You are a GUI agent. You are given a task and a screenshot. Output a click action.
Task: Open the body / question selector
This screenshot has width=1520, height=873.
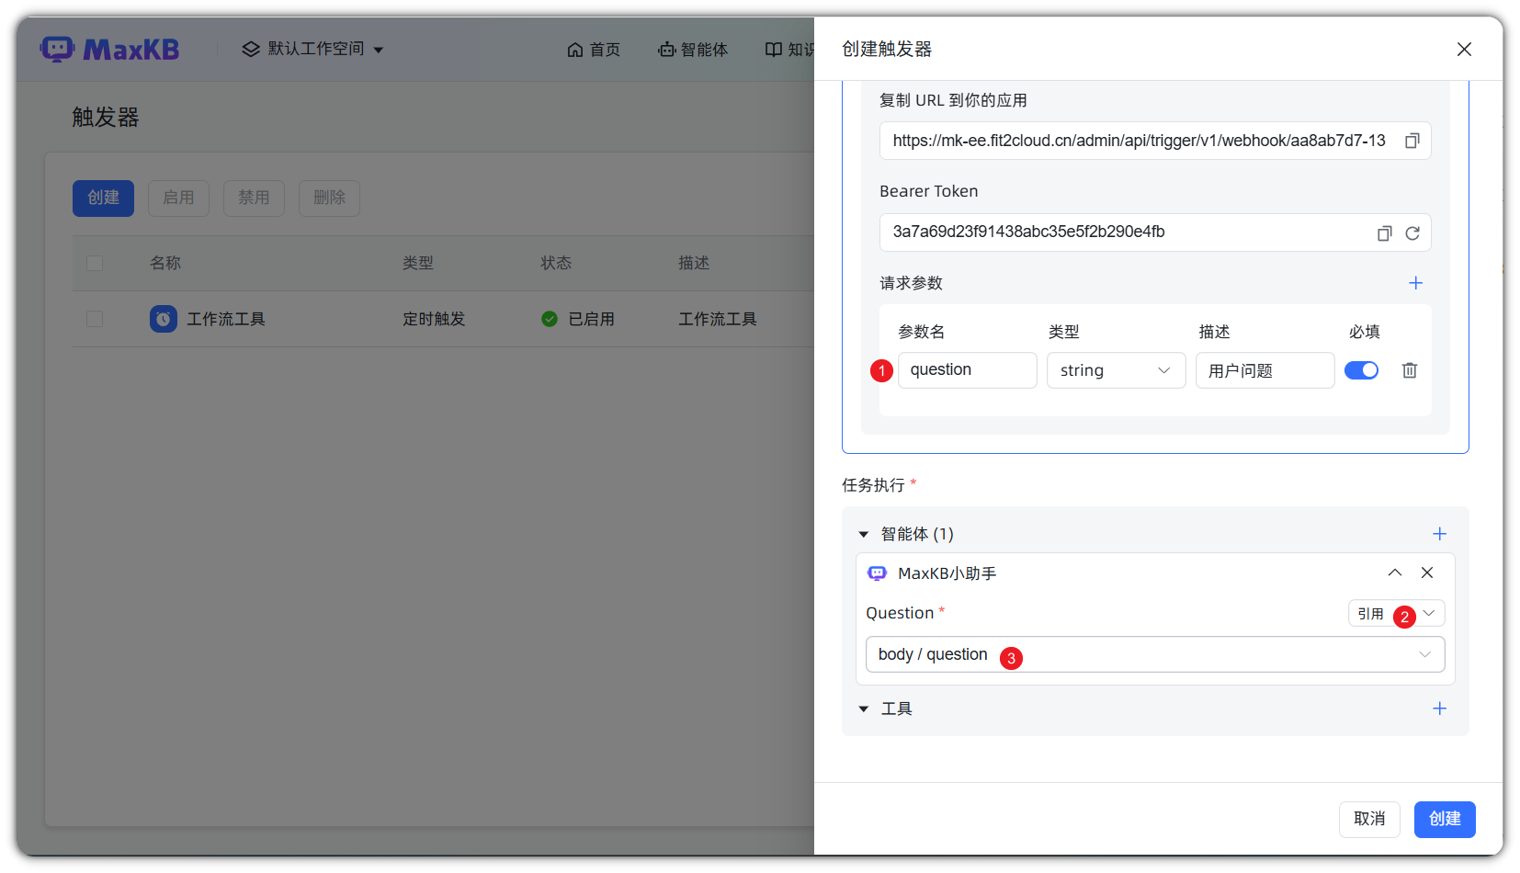(1155, 654)
